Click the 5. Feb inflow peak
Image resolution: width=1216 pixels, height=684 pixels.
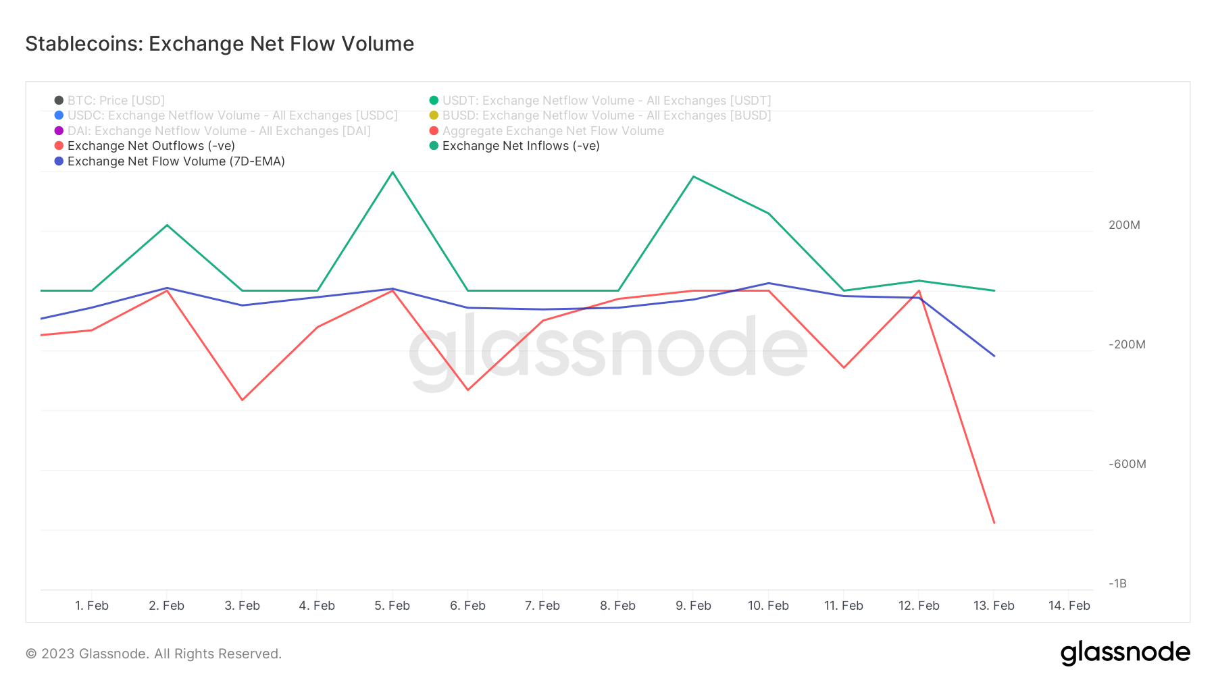tap(392, 172)
